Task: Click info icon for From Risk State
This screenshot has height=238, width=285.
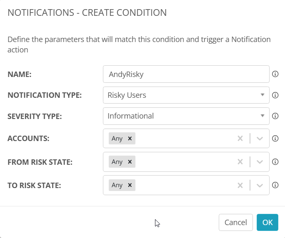Action: click(x=275, y=162)
